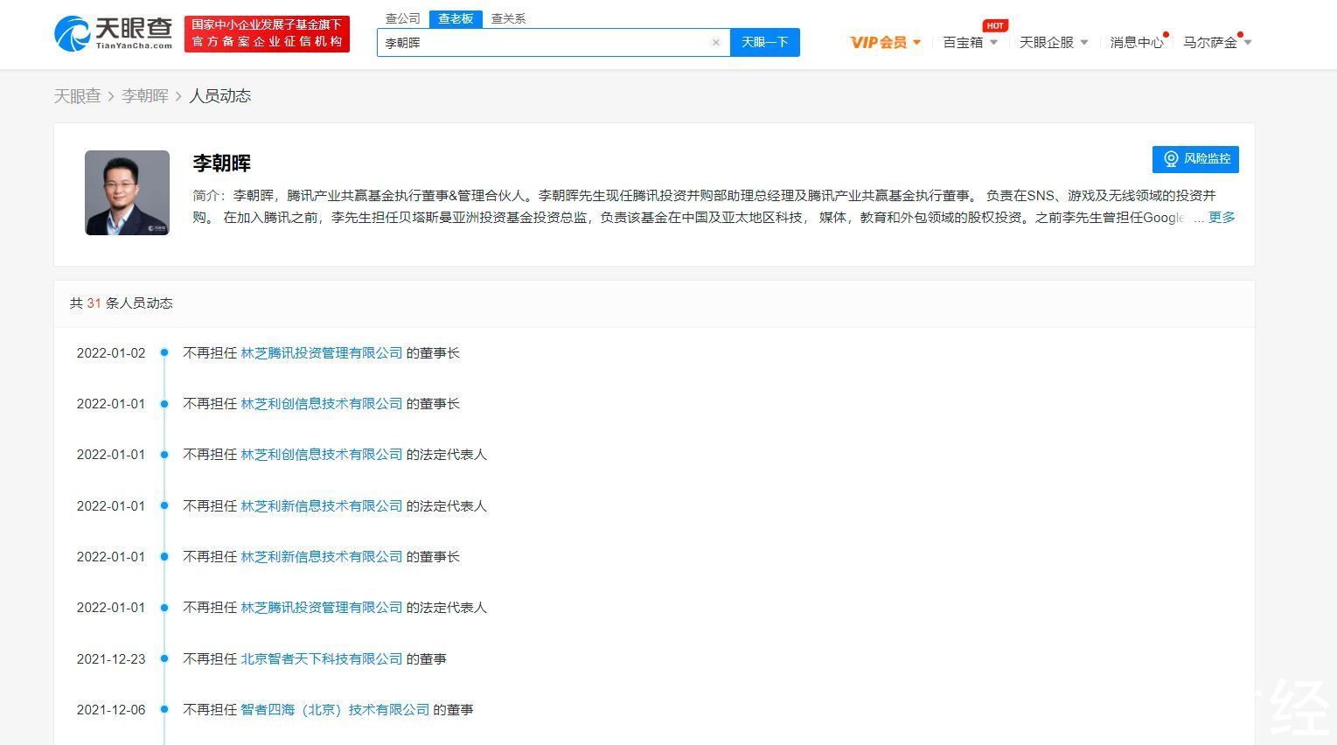This screenshot has width=1337, height=745.
Task: Clear the search box with the x icon
Action: point(716,42)
